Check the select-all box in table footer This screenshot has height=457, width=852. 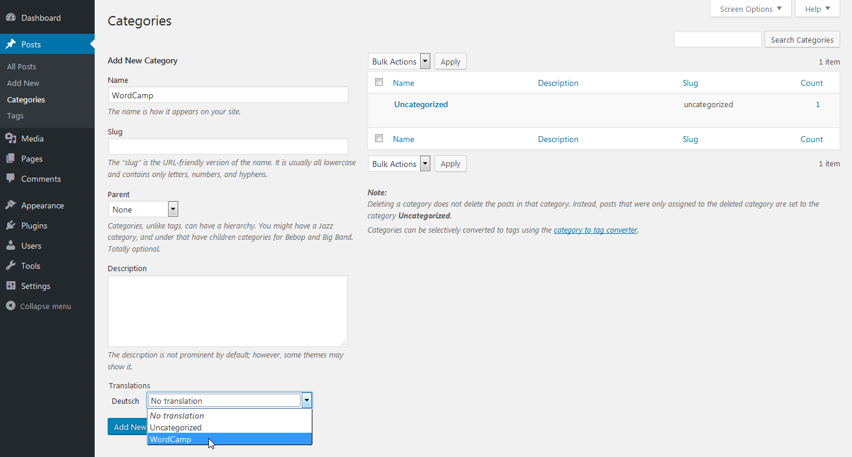coord(379,139)
